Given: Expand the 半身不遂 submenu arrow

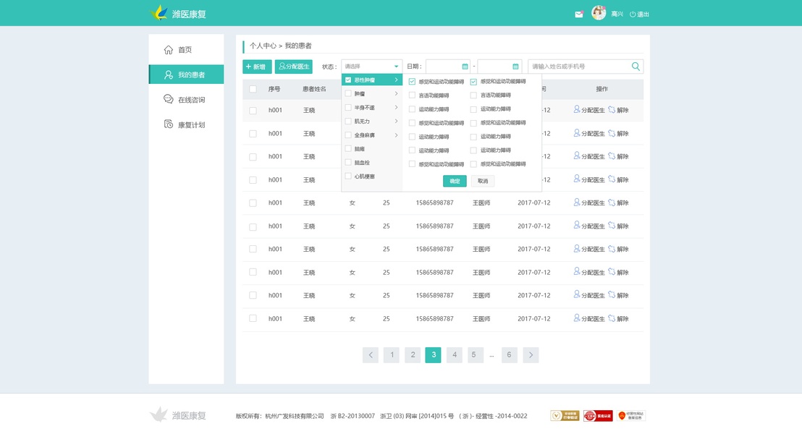Looking at the screenshot, I should (x=396, y=107).
